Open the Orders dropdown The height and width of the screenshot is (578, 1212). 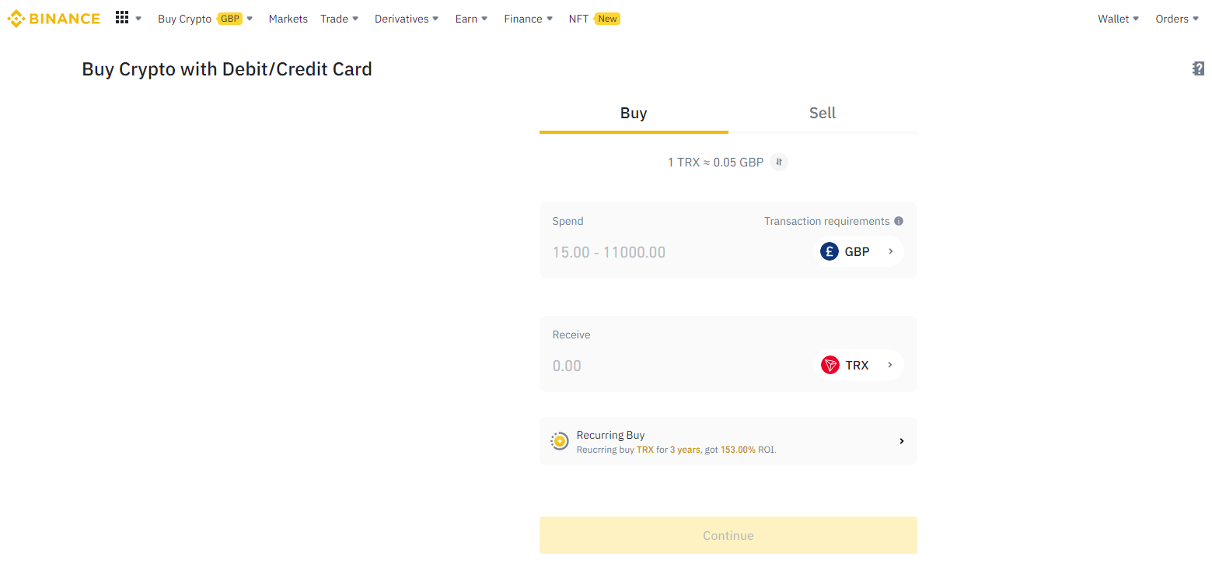[x=1176, y=19]
